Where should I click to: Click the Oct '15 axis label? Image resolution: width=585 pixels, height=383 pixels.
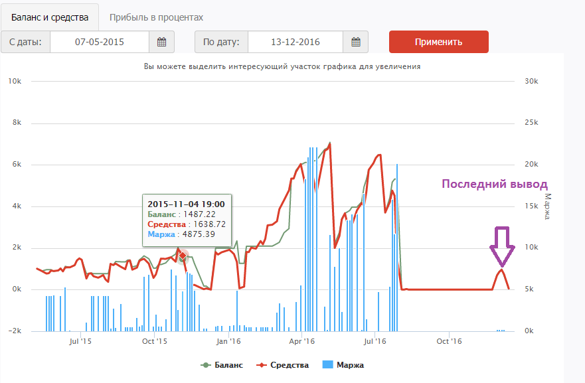[x=155, y=341]
